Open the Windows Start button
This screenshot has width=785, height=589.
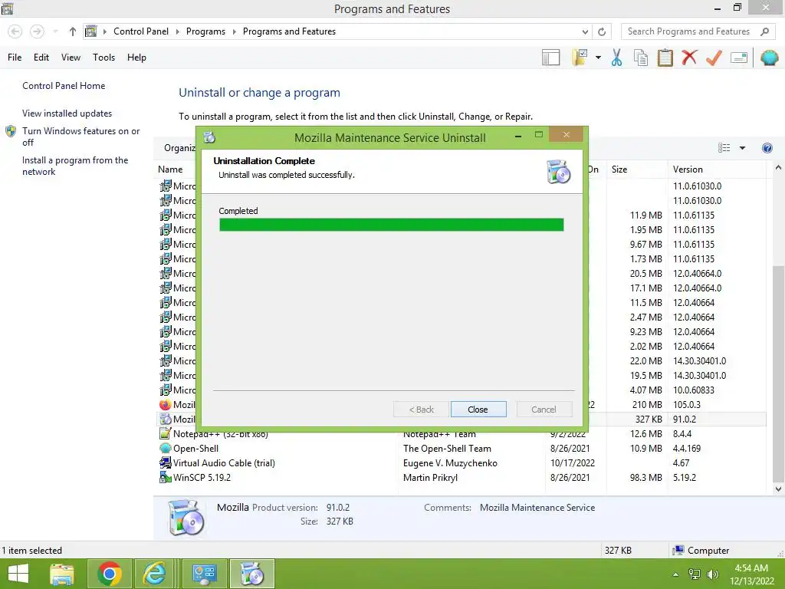coord(18,574)
